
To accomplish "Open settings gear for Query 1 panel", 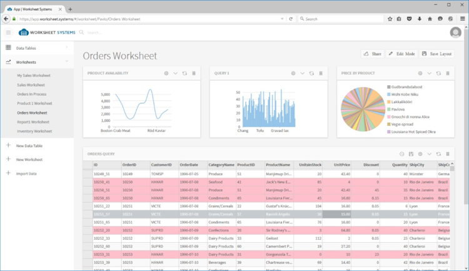I will [293, 73].
